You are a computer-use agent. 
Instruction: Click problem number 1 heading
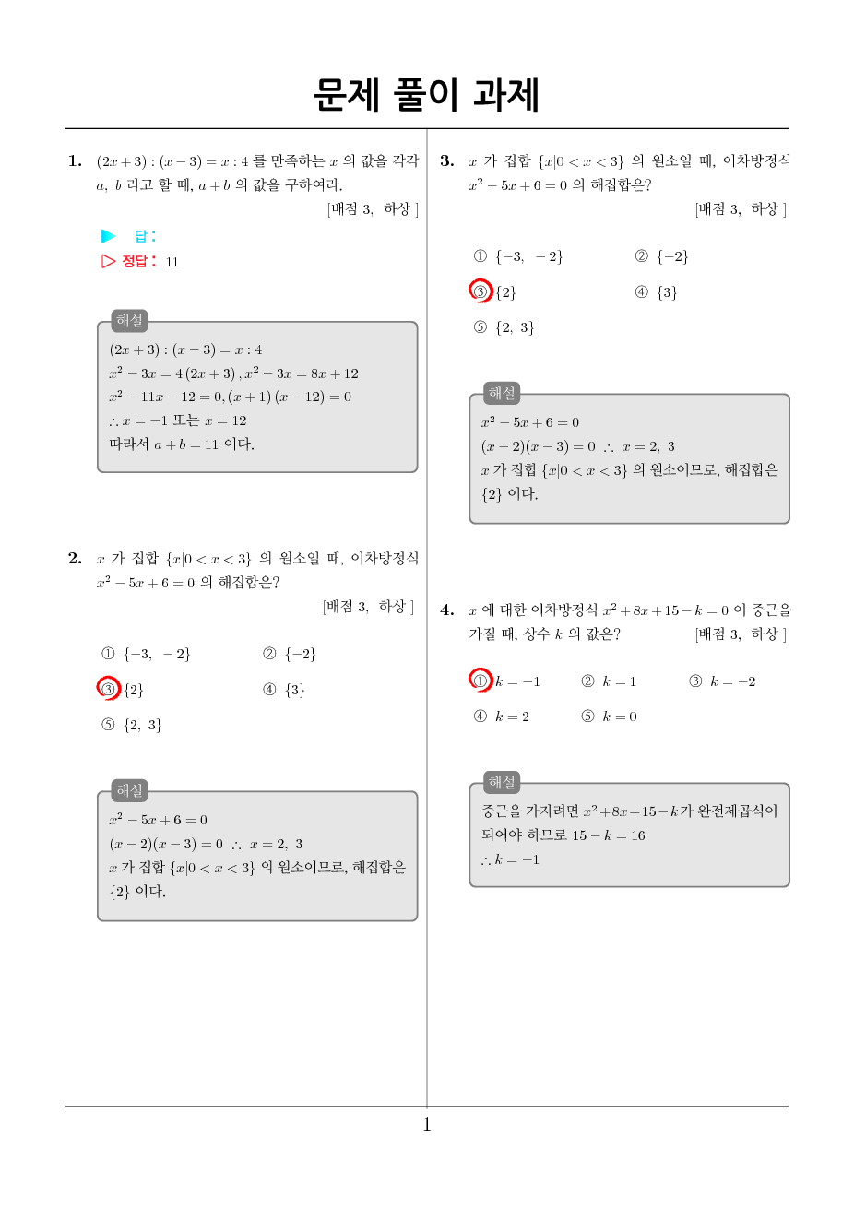coord(76,160)
